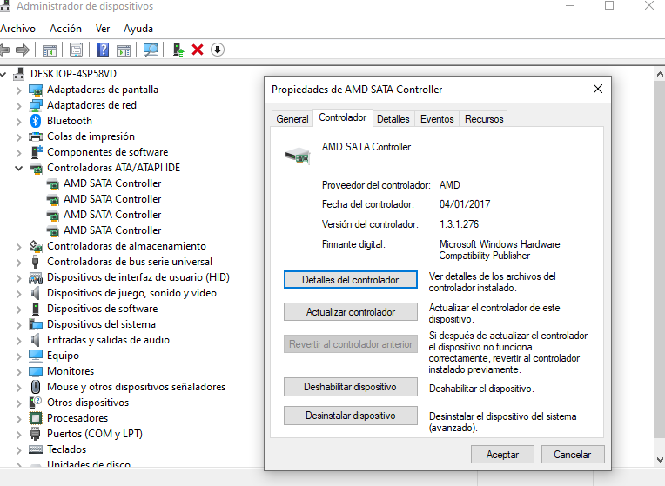Click the Monitores icon

tap(36, 371)
